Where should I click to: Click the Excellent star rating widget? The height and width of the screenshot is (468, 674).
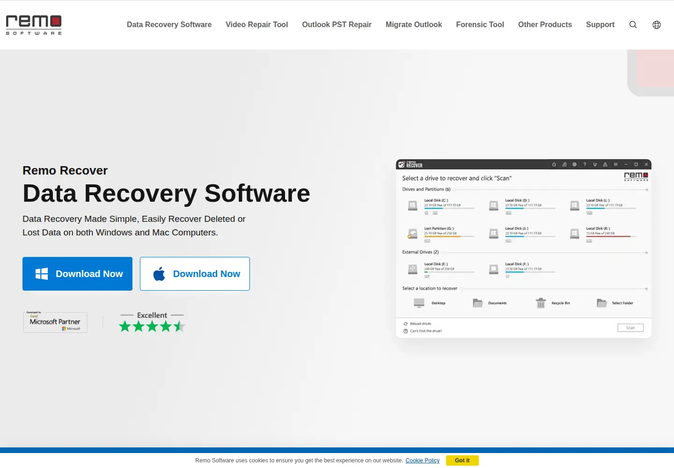152,322
